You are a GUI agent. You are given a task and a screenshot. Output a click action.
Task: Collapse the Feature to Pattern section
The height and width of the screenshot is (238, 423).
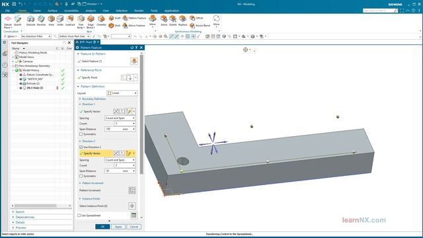coord(78,54)
